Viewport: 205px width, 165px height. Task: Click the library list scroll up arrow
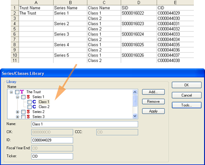(135, 92)
